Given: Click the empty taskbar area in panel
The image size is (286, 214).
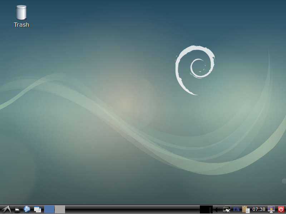Looking at the screenshot, I should coord(132,209).
